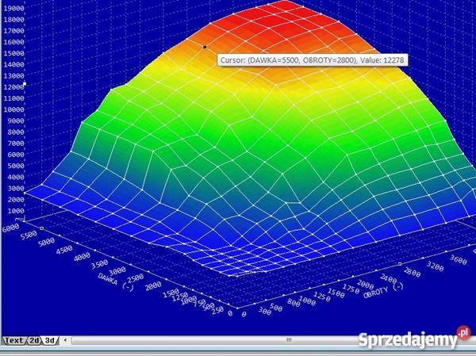Click the origin 0 label on the DAWKA axis
This screenshot has width=476, height=356.
click(x=230, y=313)
